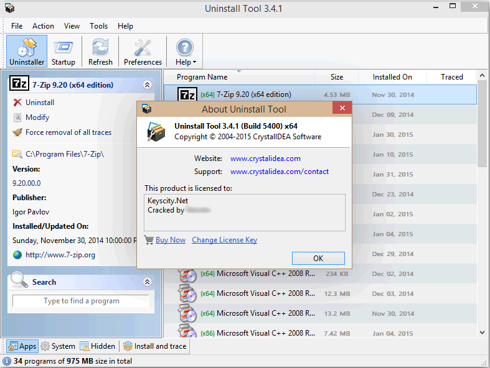Open Preferences from the toolbar
The width and height of the screenshot is (490, 368).
pos(143,51)
